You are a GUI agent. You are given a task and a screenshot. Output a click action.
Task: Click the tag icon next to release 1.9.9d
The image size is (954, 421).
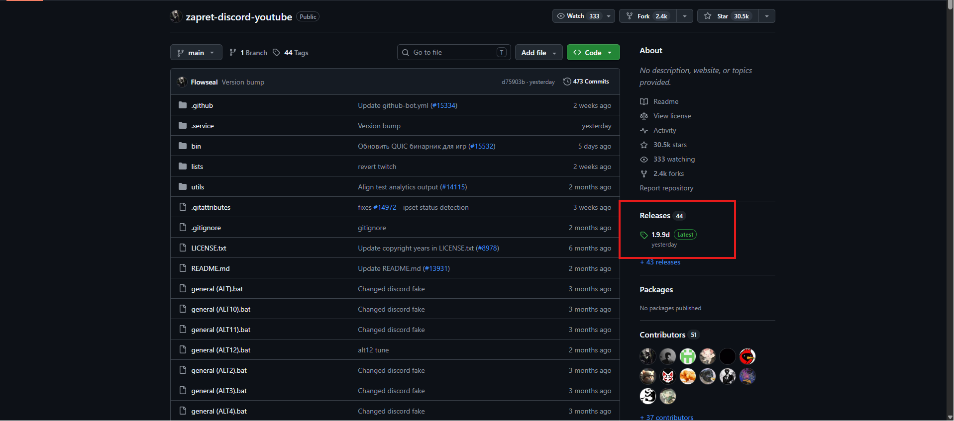click(644, 235)
